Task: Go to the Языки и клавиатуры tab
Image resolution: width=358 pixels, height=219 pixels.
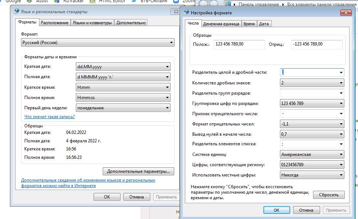Action: pos(92,23)
